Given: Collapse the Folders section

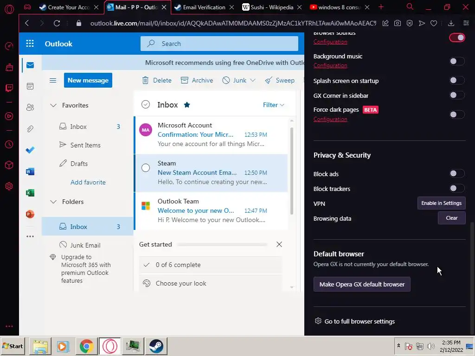Looking at the screenshot, I should point(53,202).
